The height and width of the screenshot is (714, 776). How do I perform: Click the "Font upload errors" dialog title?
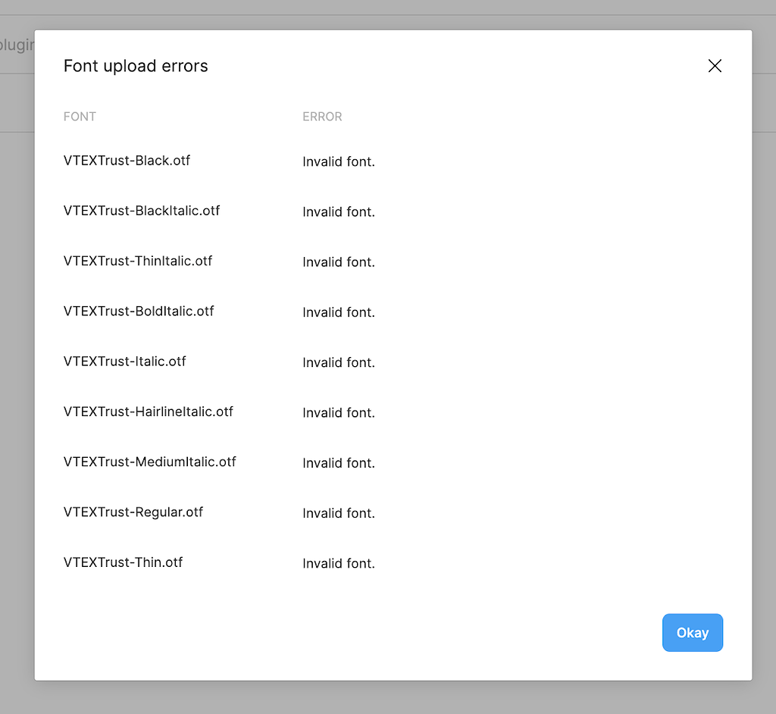(136, 66)
